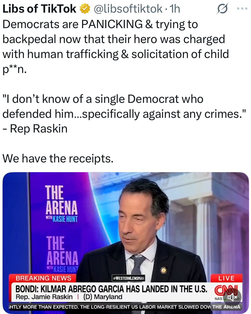Click the Bondi Kilmar Abrego Garcia headline

(111, 289)
